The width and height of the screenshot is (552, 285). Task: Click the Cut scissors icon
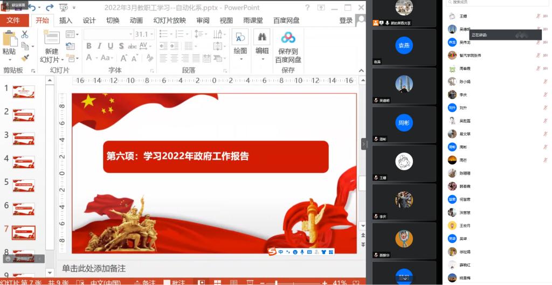(25, 34)
